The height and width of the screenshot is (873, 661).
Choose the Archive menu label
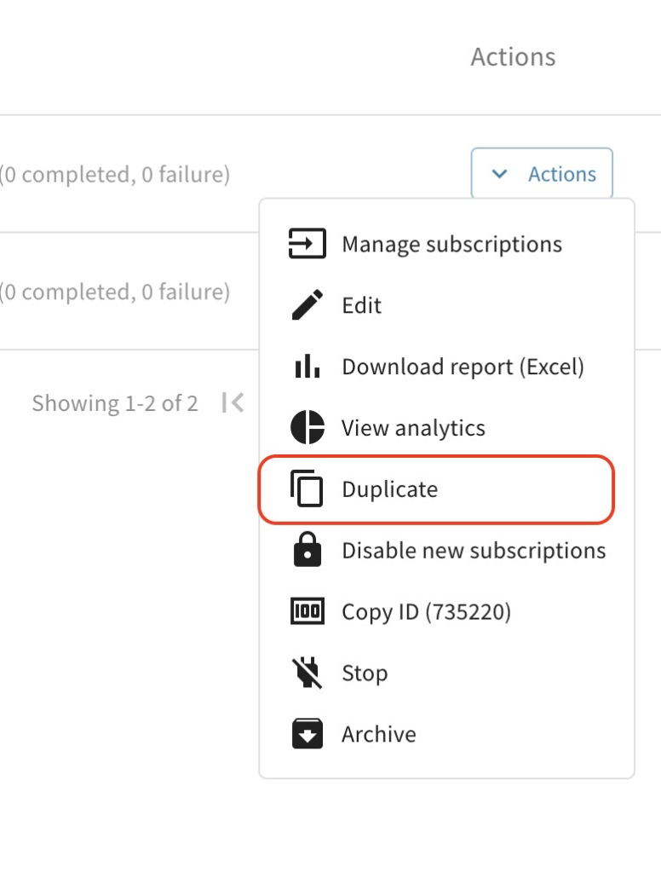pos(379,735)
